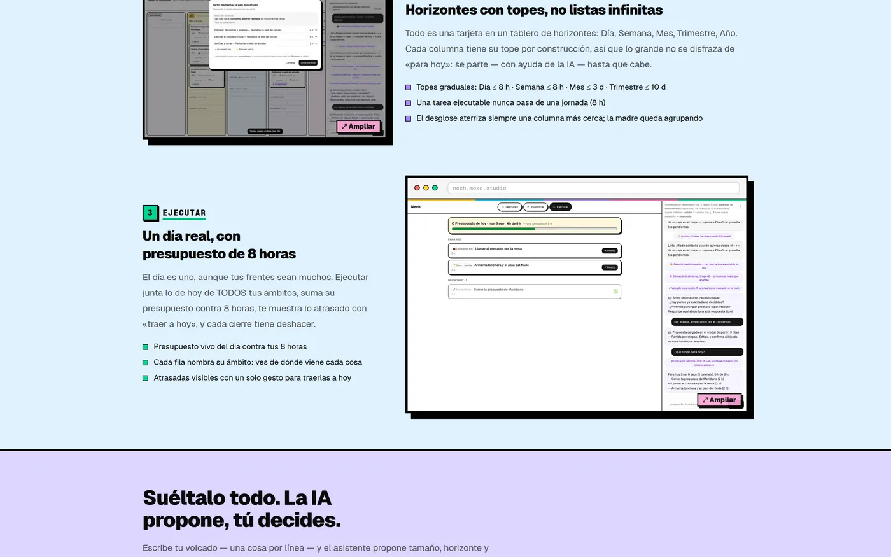The height and width of the screenshot is (557, 891).
Task: Click 'Crear tarjetas' in the split dialog
Action: (308, 62)
